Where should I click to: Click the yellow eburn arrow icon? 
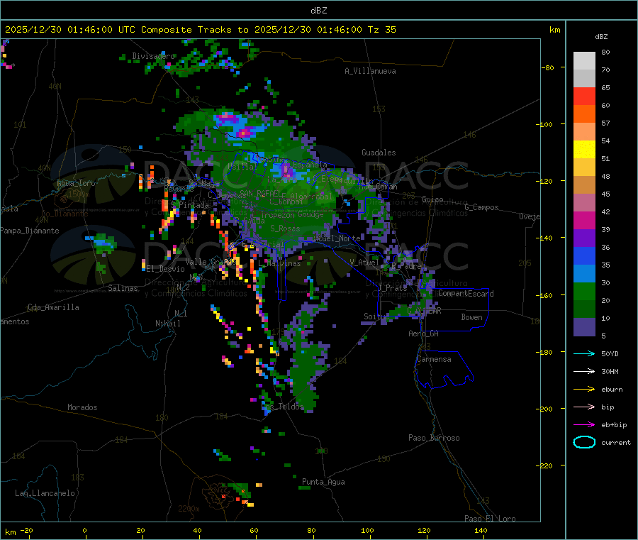click(x=584, y=389)
